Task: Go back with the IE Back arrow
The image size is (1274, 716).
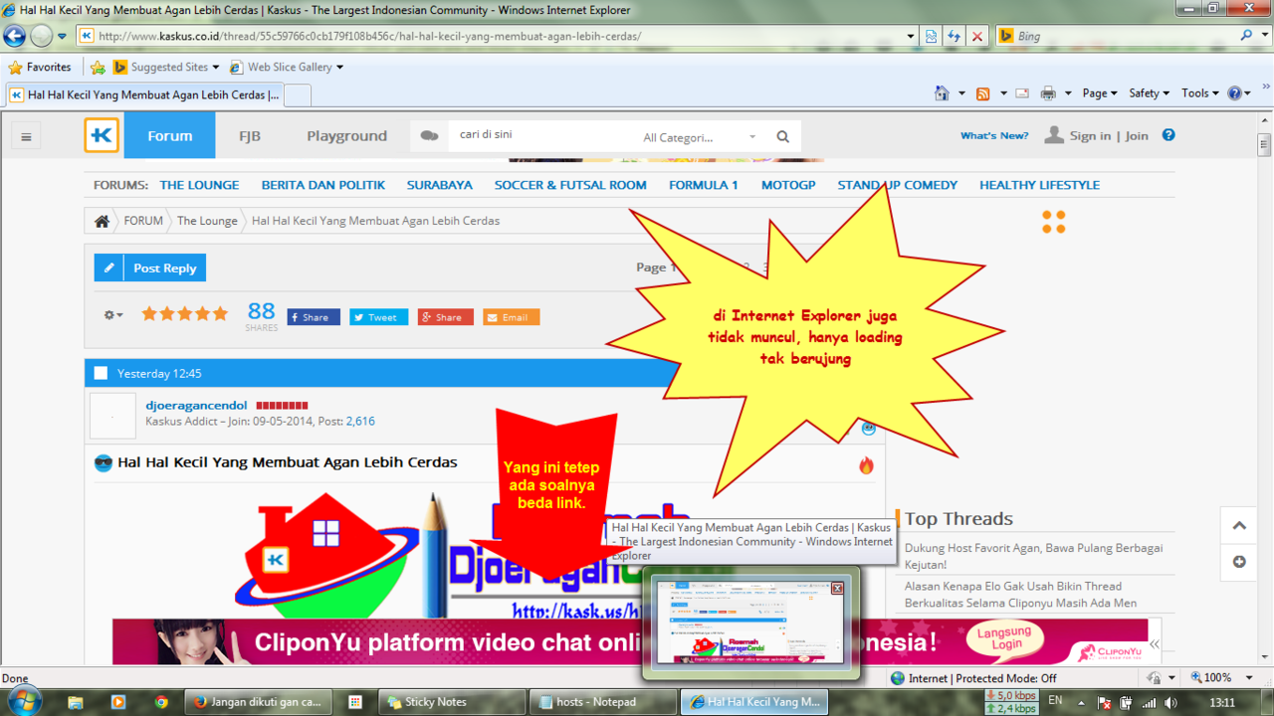Action: pos(14,36)
